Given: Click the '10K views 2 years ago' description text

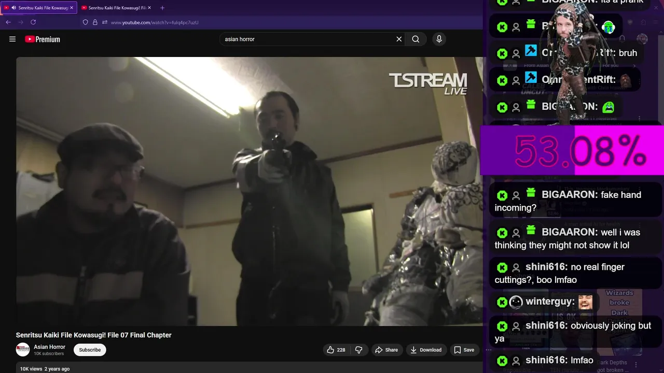Looking at the screenshot, I should 45,369.
